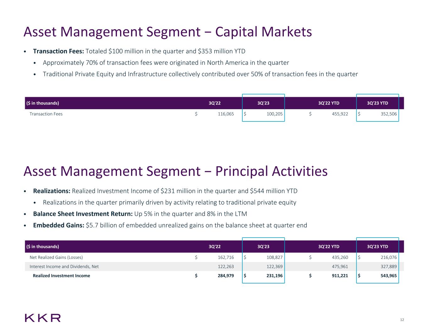The image size is (429, 332).
Task: Click the Capital Markets slide title
Action: click(x=168, y=32)
